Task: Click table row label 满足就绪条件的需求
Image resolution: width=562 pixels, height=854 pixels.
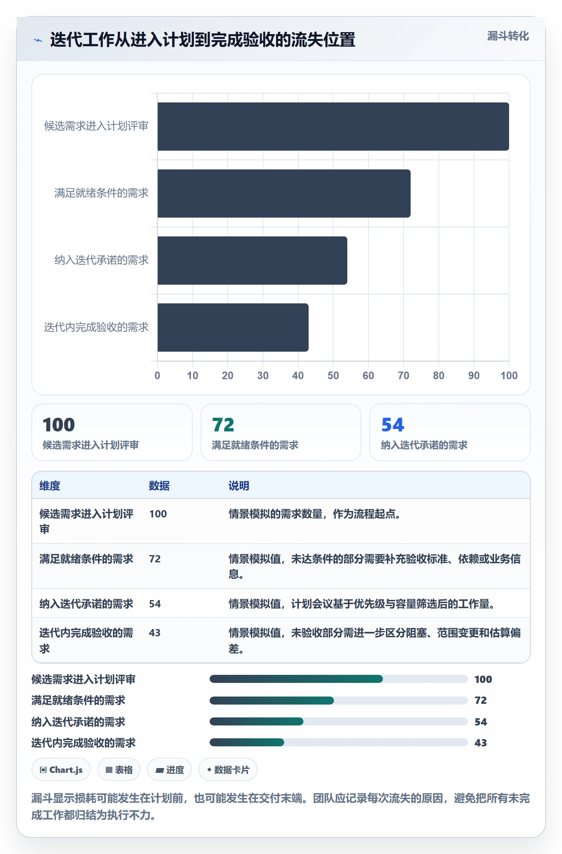Action: 86,559
